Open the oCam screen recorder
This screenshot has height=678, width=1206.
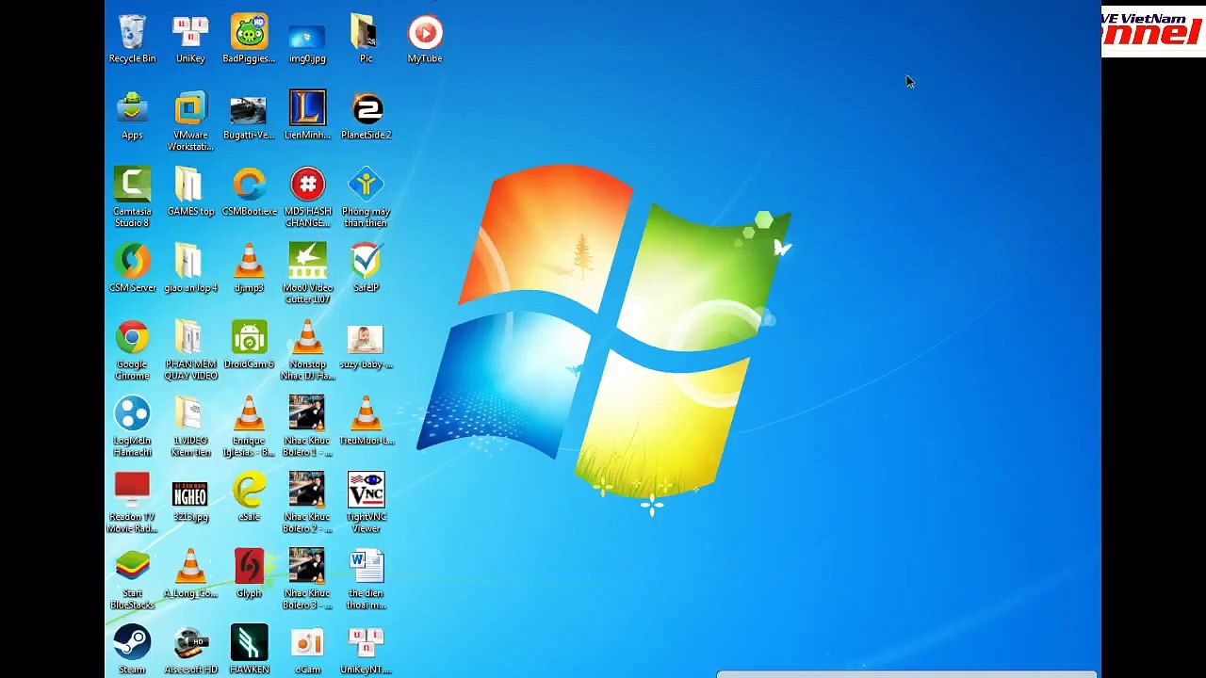307,649
